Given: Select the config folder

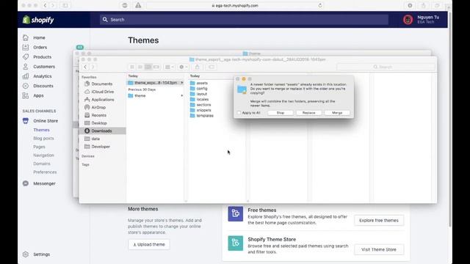Looking at the screenshot, I should pyautogui.click(x=202, y=88).
